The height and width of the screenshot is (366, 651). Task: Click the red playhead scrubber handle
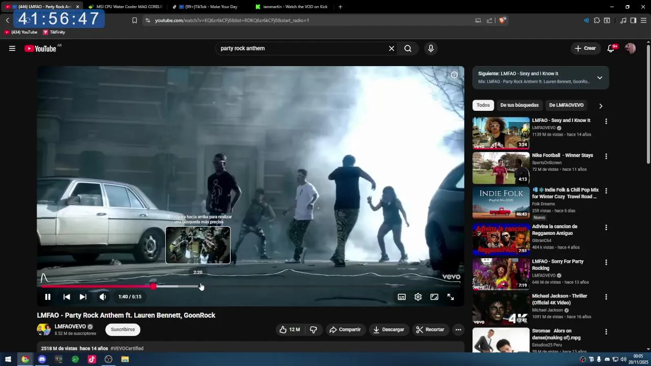tap(153, 286)
